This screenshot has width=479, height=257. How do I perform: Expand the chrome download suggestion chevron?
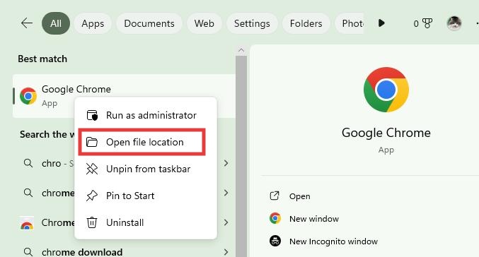point(226,252)
